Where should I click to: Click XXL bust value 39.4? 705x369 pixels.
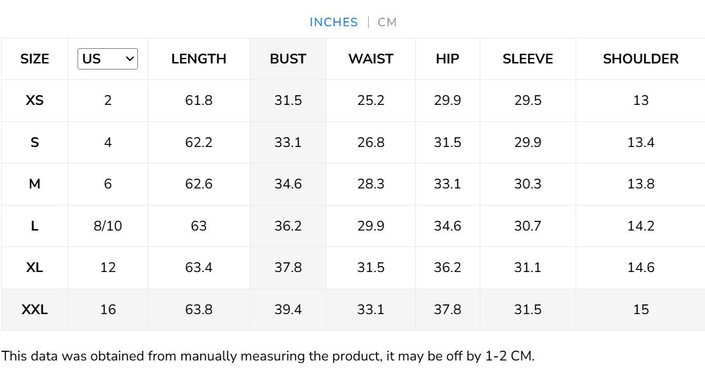[x=288, y=310]
